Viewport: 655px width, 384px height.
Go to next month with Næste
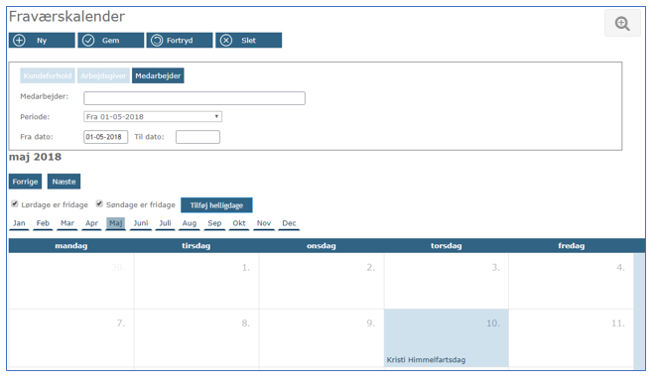click(64, 182)
